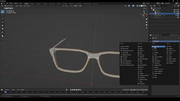Image resolution: width=180 pixels, height=101 pixels.
Task: Add the Subdivision Surface modifier
Action: point(144,75)
